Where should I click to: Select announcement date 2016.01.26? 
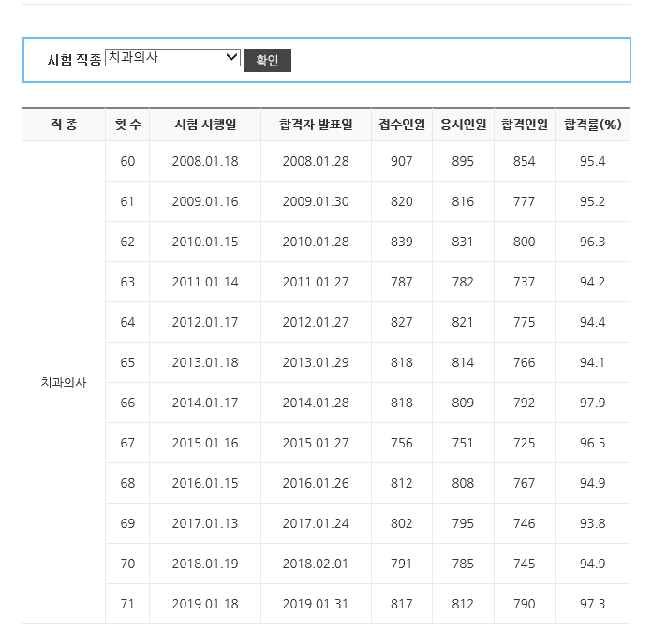point(316,483)
